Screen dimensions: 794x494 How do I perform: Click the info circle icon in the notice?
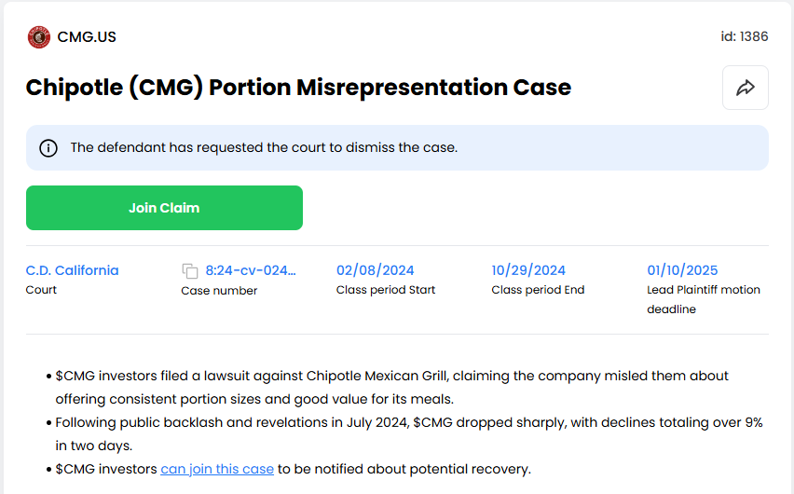[x=48, y=148]
